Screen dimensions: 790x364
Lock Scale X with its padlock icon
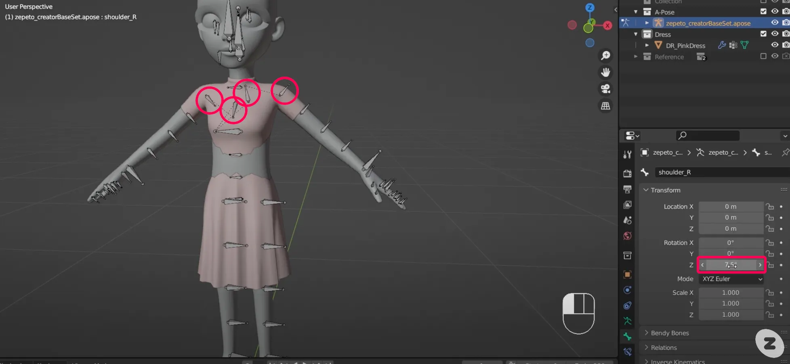(770, 293)
